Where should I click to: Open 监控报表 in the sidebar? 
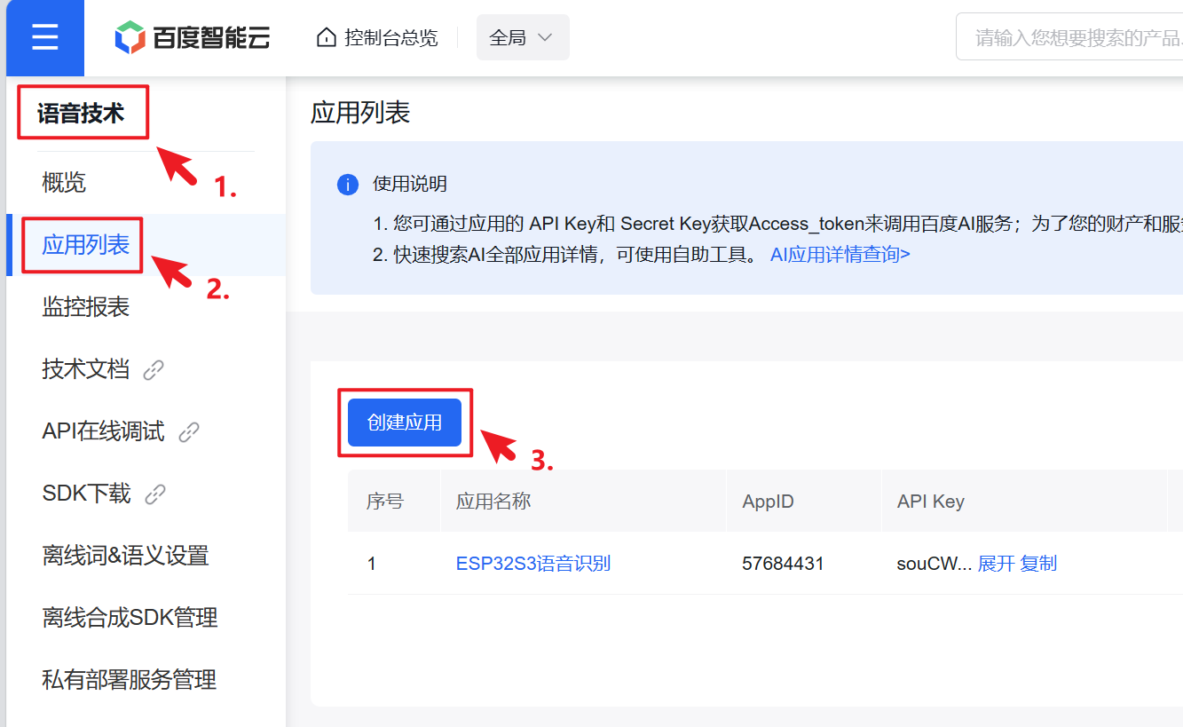point(85,307)
